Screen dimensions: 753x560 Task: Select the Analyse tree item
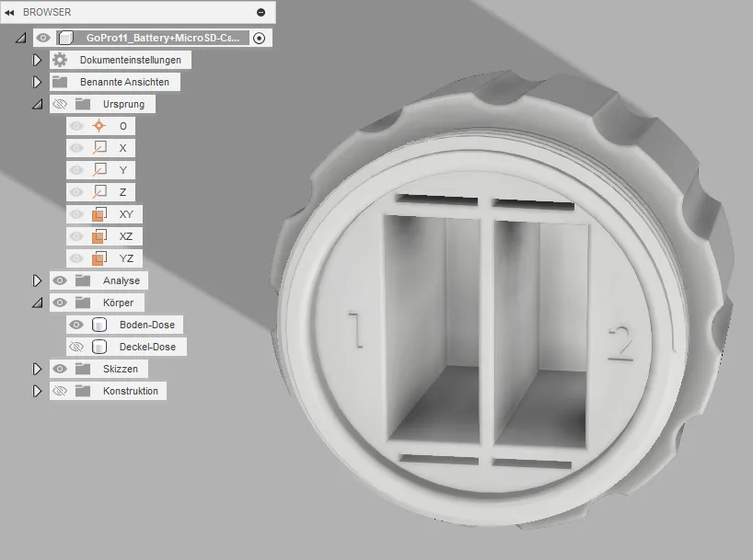pyautogui.click(x=121, y=280)
